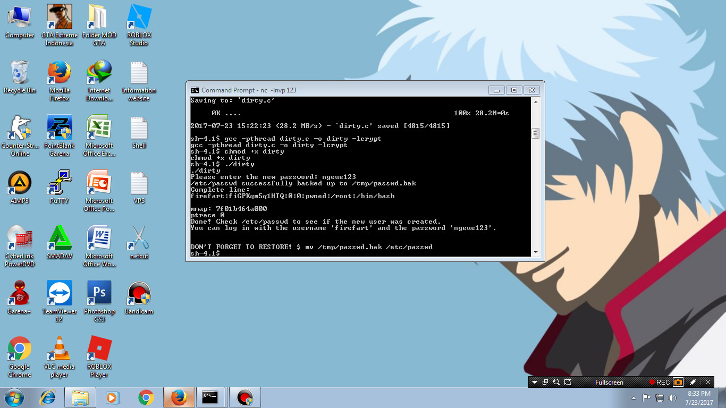This screenshot has width=726, height=408.
Task: Open Microsoft Office Word shortcut
Action: click(x=99, y=246)
